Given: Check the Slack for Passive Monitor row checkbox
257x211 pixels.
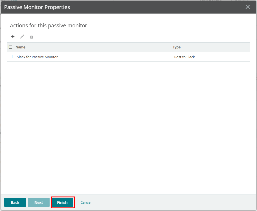Looking at the screenshot, I should point(11,57).
